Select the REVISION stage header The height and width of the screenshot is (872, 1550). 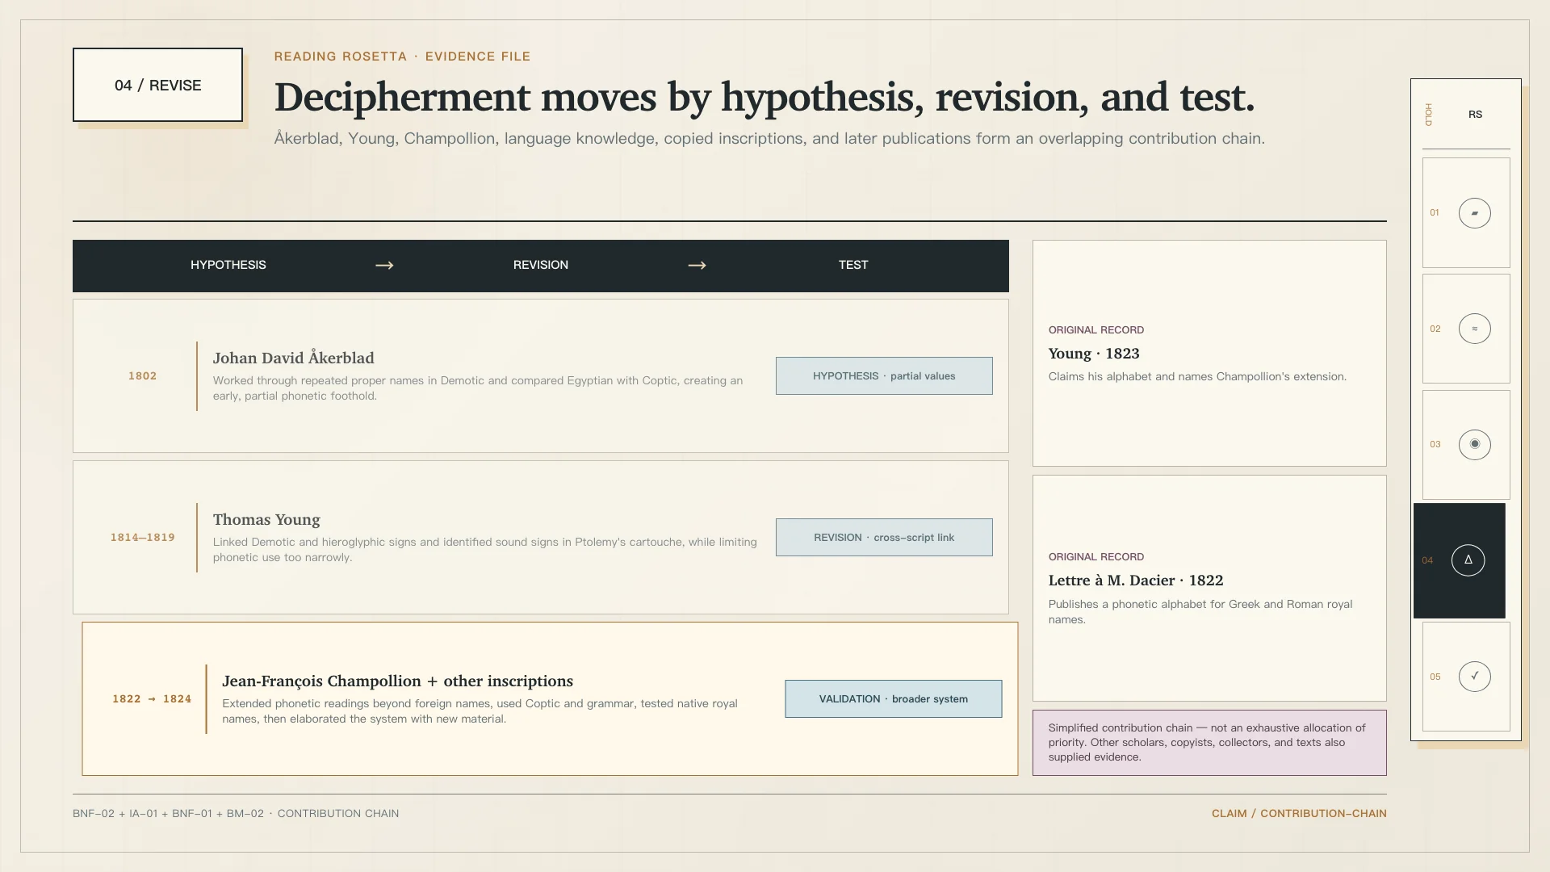pyautogui.click(x=540, y=265)
